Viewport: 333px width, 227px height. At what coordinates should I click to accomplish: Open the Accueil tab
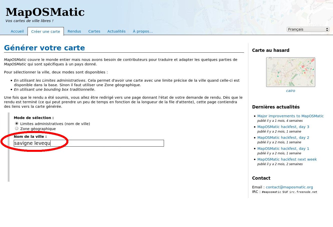(x=17, y=31)
